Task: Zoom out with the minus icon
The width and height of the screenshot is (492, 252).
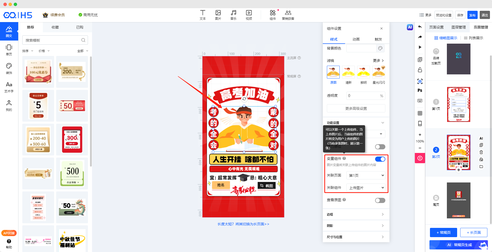Action: 420,148
